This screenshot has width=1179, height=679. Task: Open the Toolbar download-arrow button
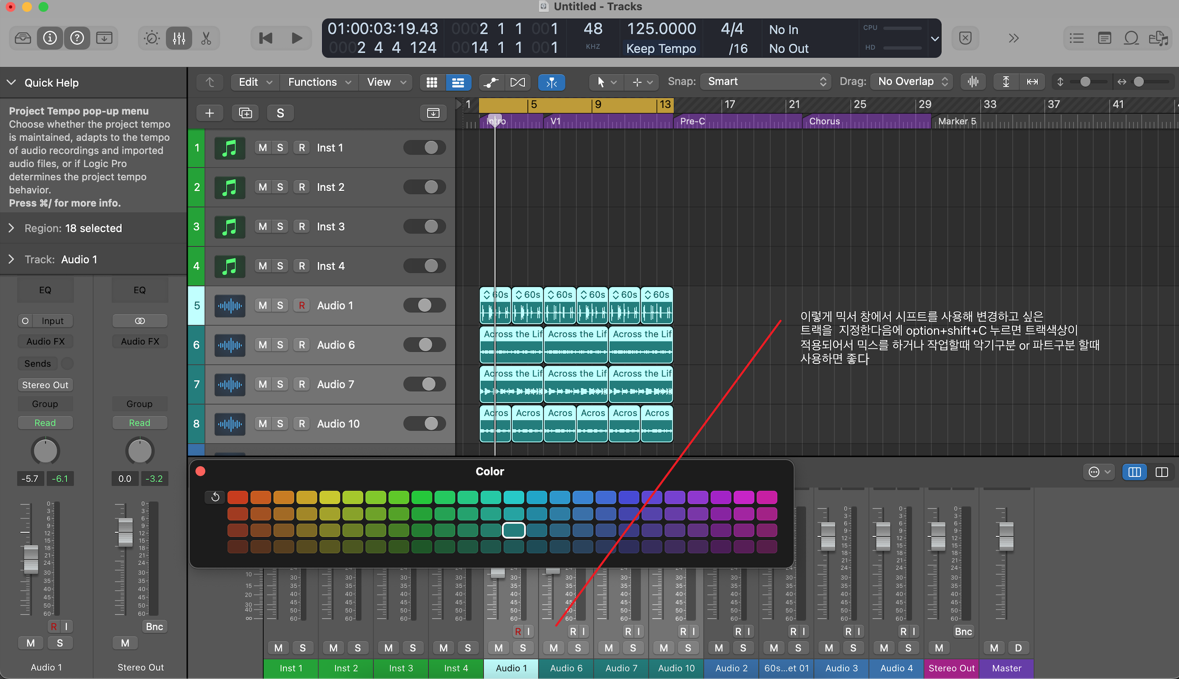click(104, 38)
